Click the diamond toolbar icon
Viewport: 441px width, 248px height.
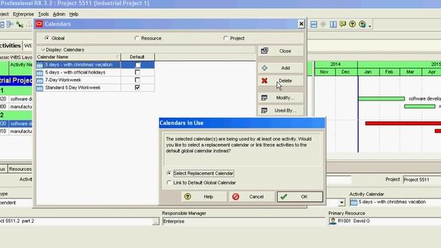click(x=323, y=25)
